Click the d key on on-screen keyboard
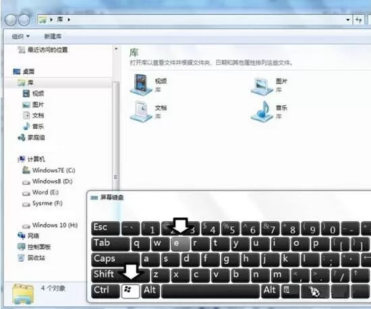 pos(190,259)
